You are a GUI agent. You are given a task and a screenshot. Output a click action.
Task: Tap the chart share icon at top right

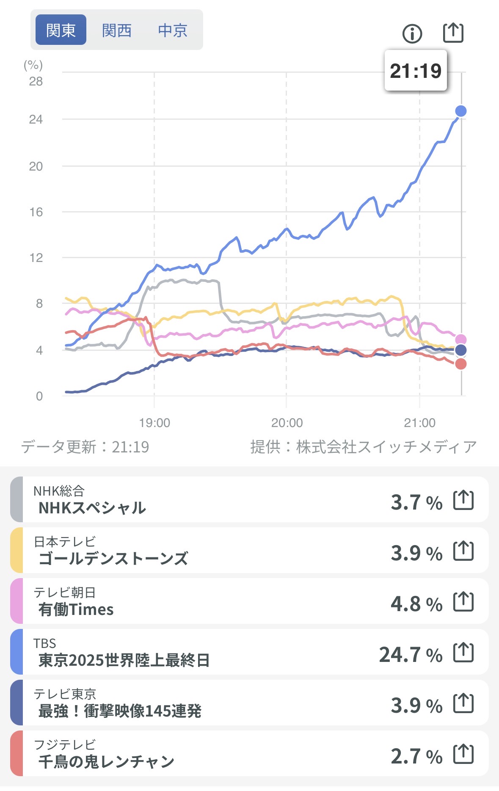point(453,33)
